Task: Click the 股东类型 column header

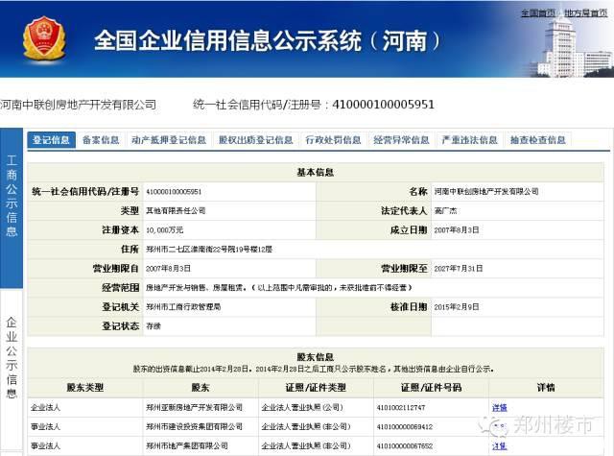Action: [85, 388]
